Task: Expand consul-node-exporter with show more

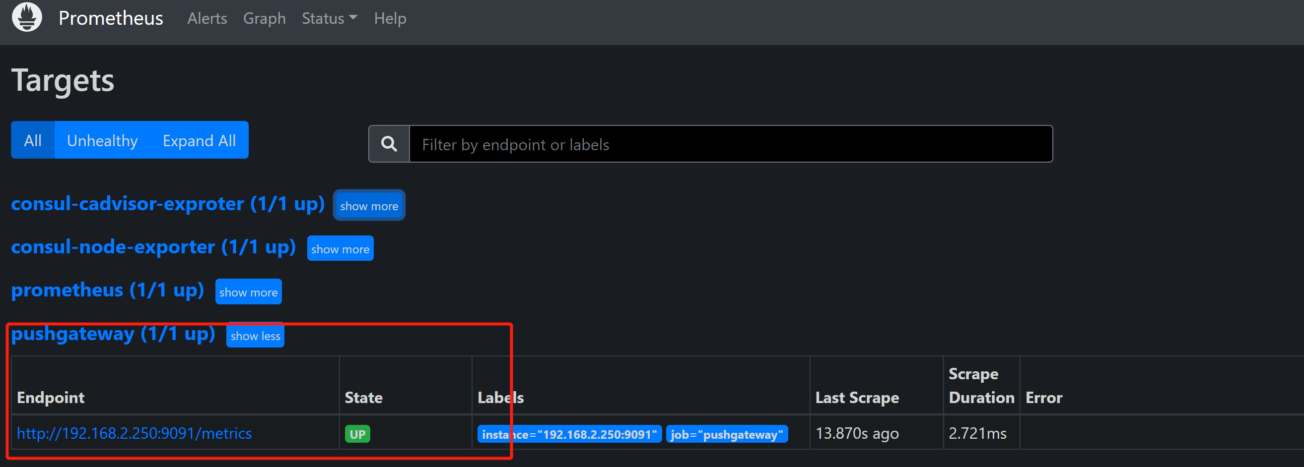Action: tap(340, 249)
